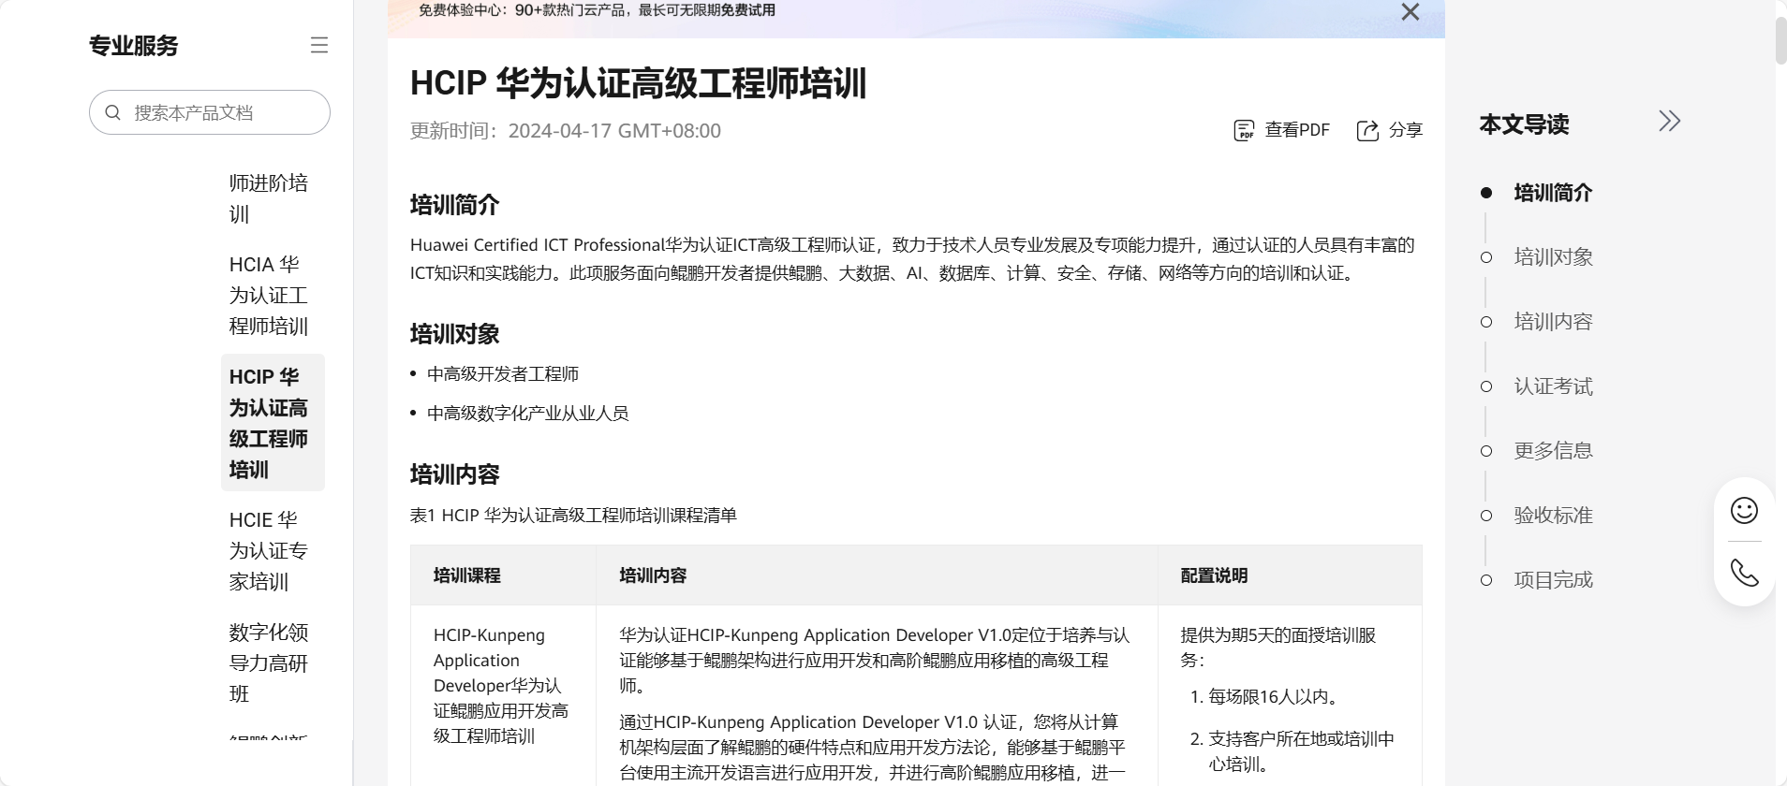Click the free trial banner text

click(597, 10)
